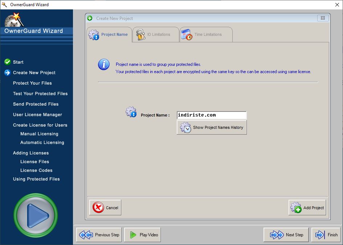Click the green plus icon in dialog title
Viewport: 343px width, 245px height.
pos(90,18)
